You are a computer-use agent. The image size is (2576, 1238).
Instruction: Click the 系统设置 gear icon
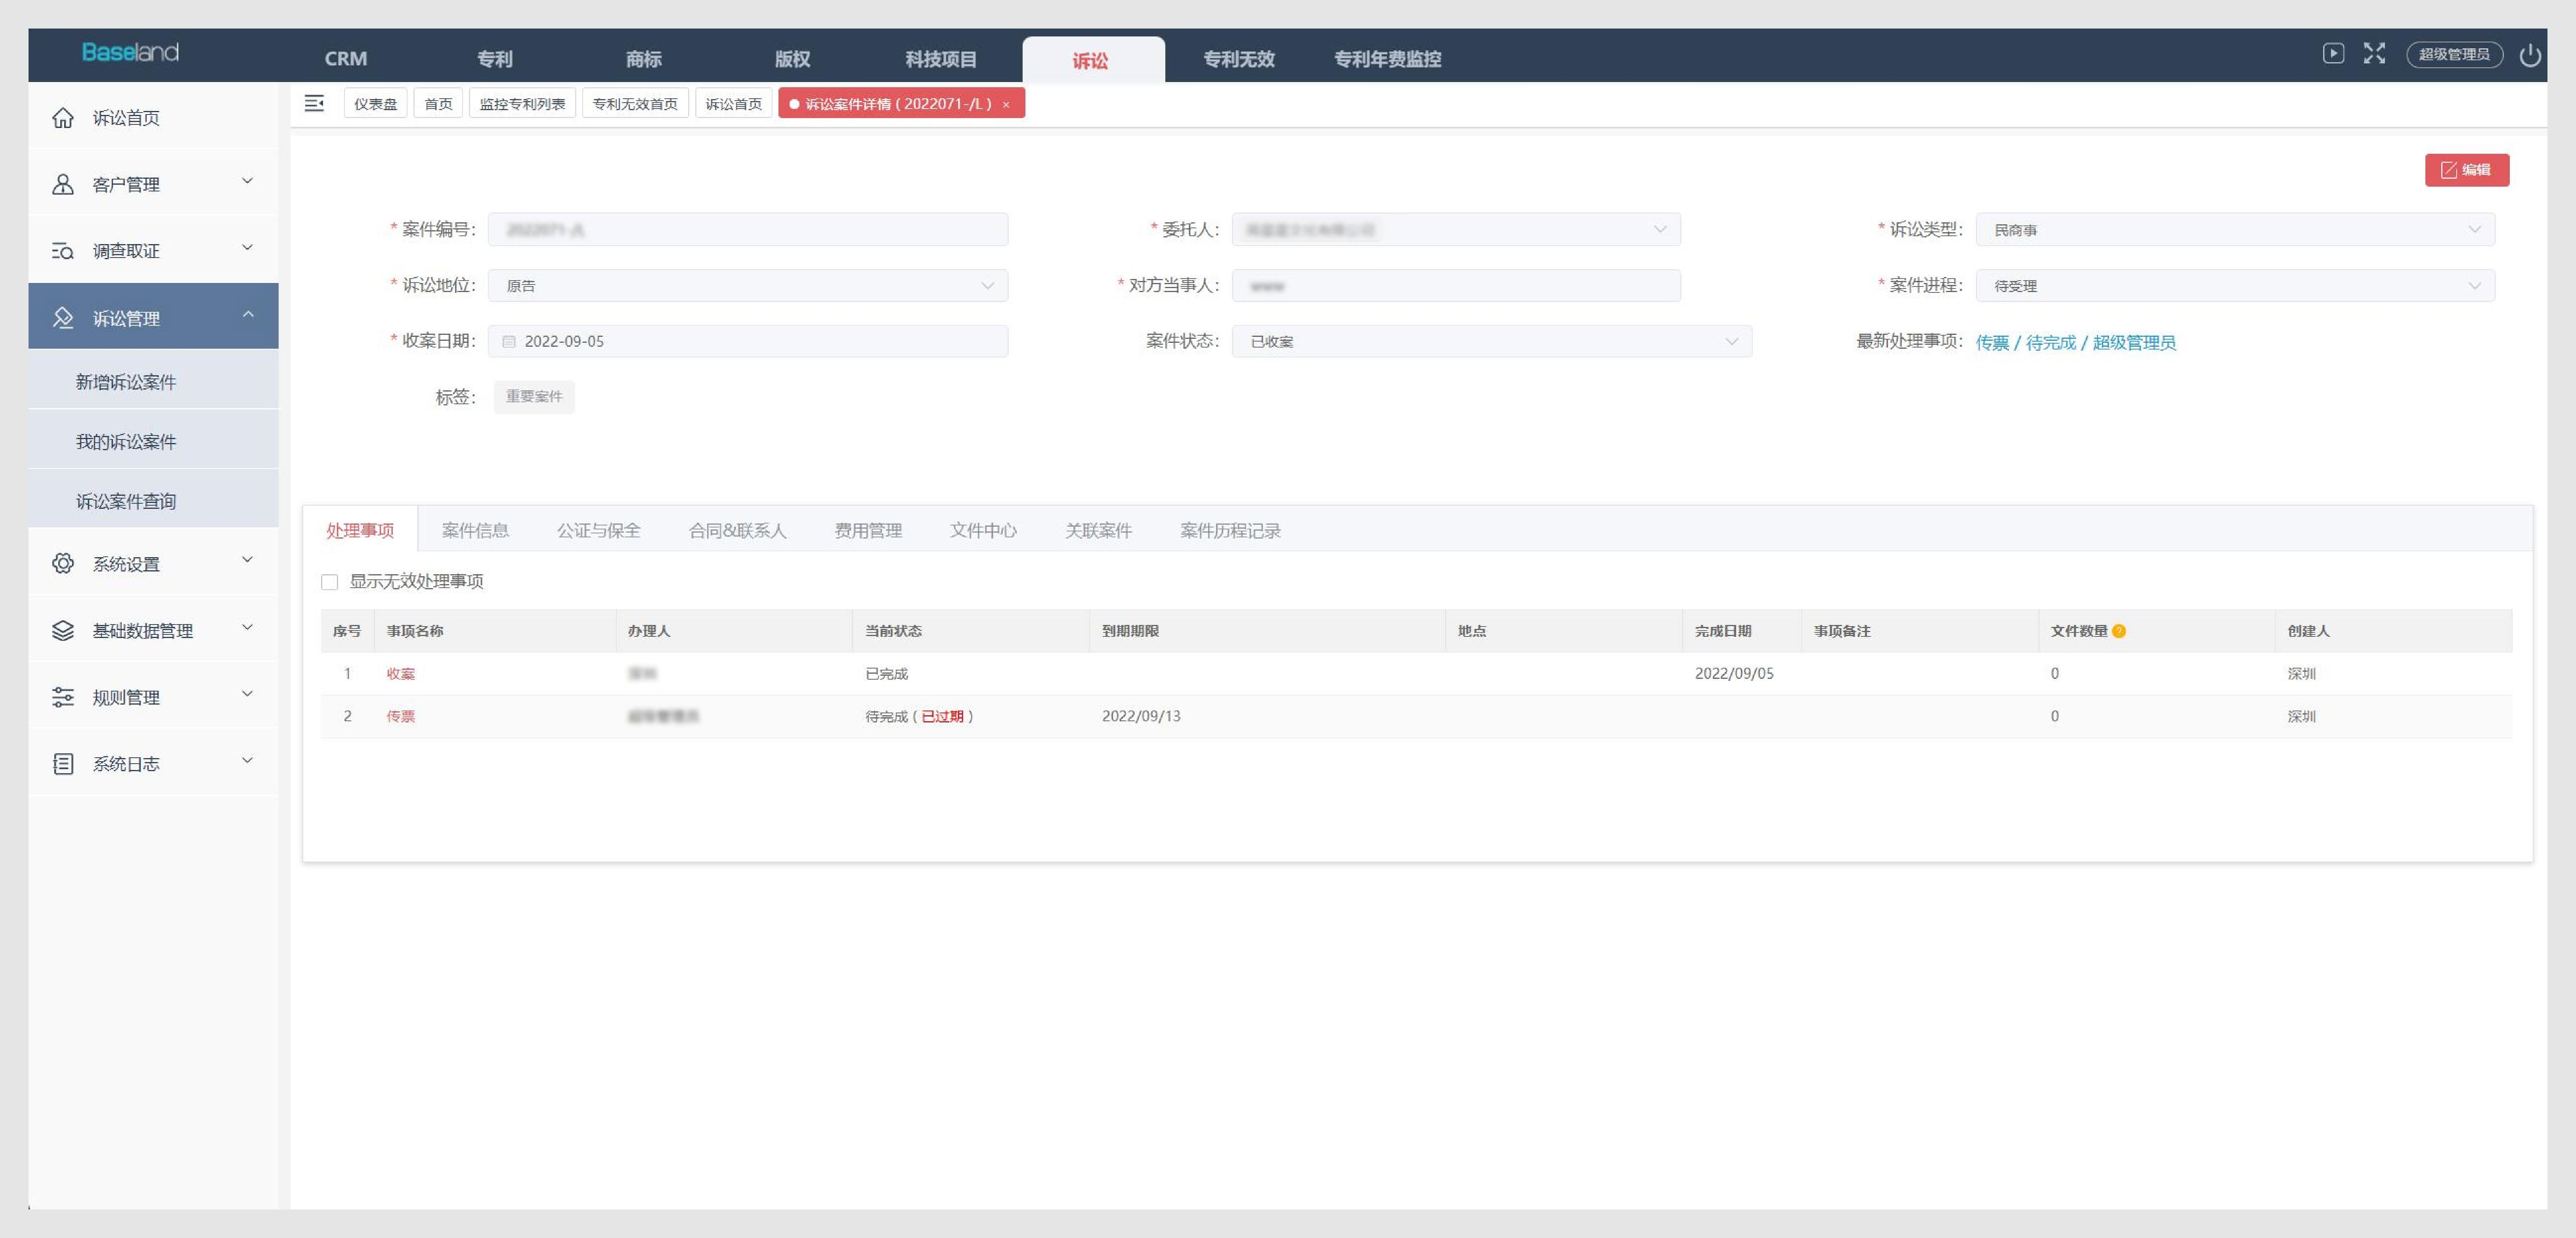63,563
